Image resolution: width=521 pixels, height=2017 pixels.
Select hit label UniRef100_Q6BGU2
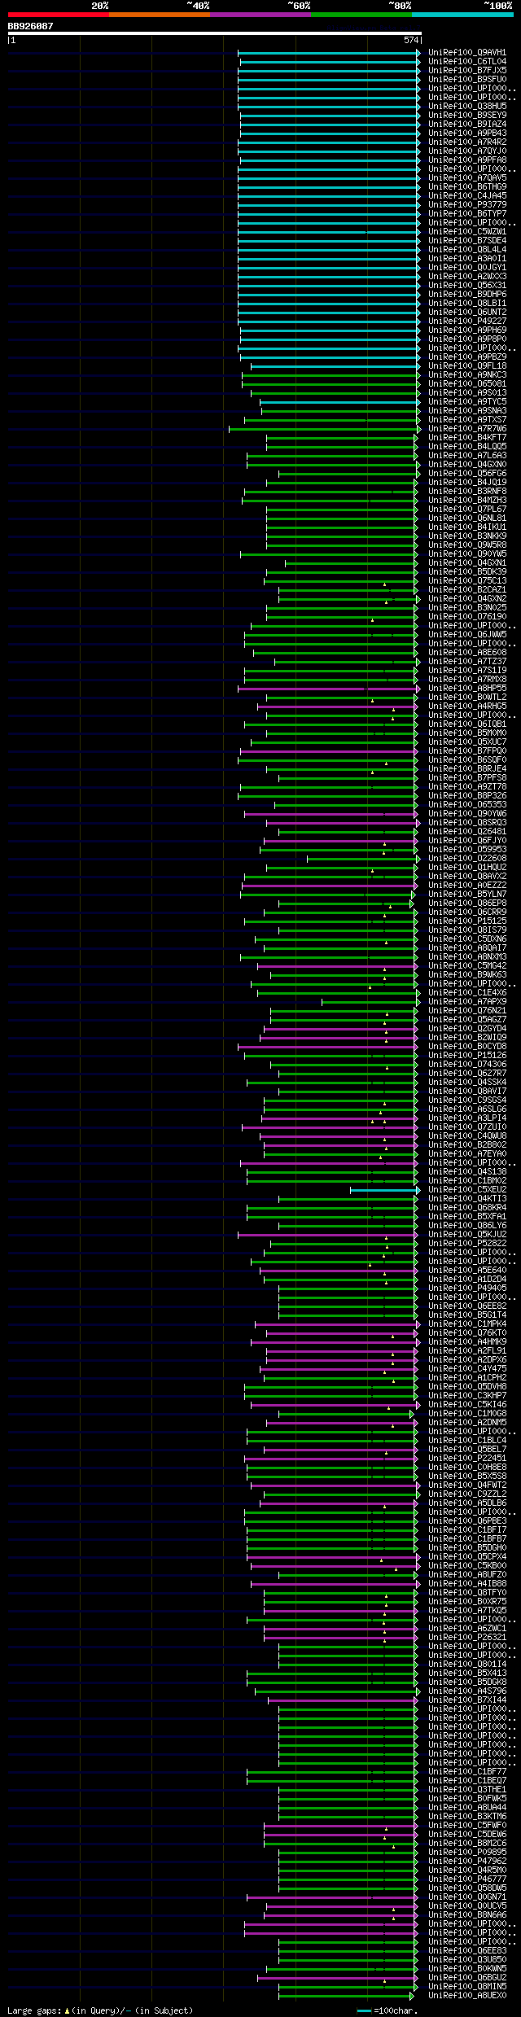[467, 1977]
